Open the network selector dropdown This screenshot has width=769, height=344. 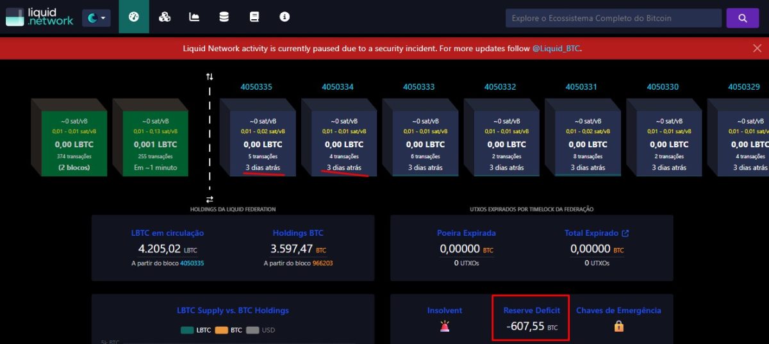pyautogui.click(x=96, y=18)
